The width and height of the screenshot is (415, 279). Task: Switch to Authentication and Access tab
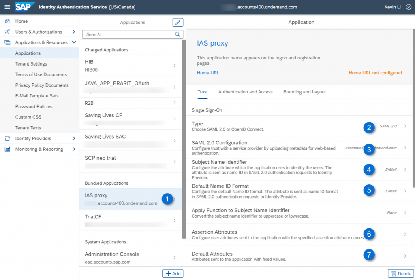245,92
